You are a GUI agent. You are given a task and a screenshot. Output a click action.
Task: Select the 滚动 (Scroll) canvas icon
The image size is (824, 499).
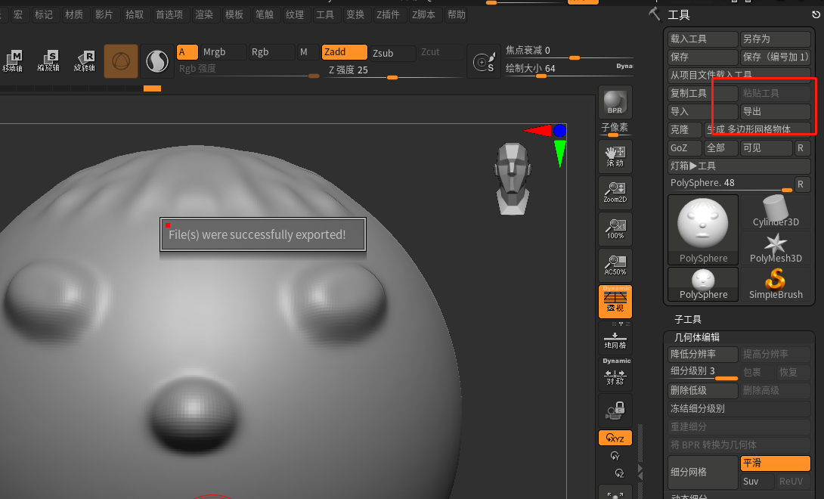615,156
